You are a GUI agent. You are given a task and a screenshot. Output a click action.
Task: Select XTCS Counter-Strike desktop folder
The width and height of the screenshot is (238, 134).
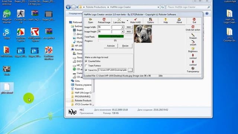tap(230, 35)
